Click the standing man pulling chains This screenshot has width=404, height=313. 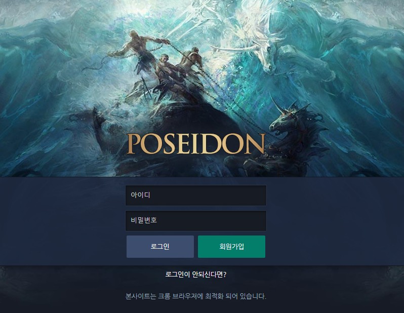click(139, 52)
